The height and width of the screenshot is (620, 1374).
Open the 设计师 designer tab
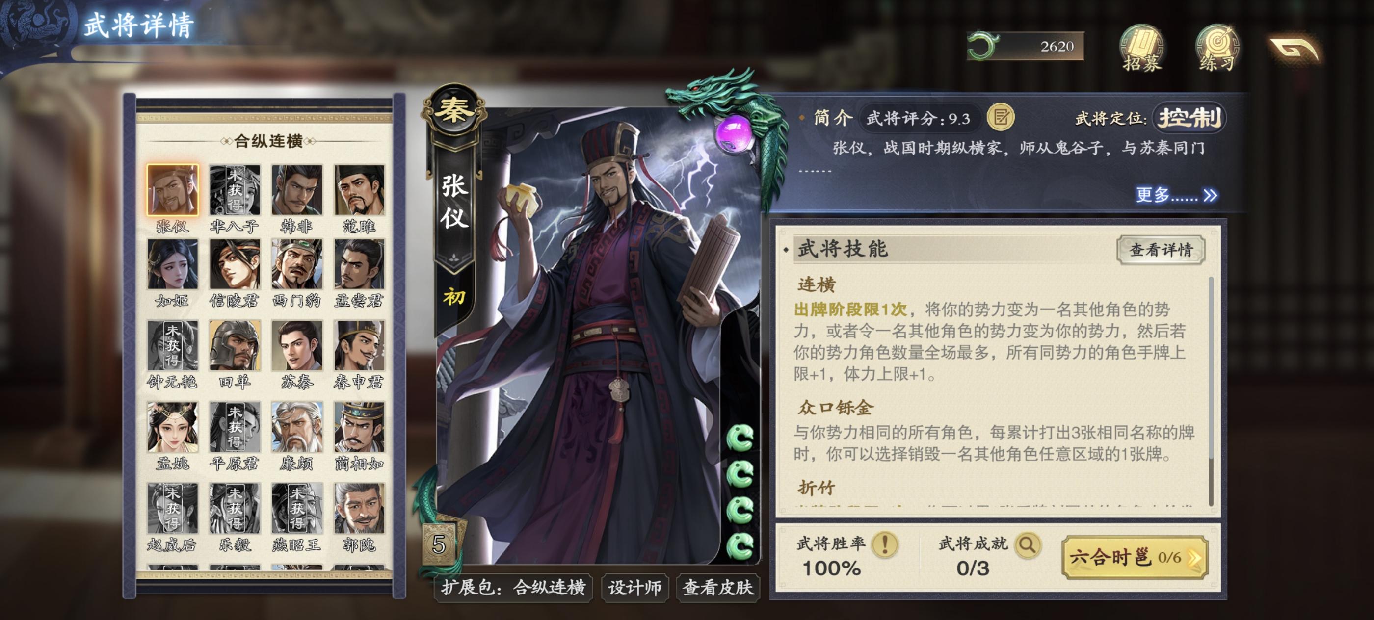(x=634, y=588)
